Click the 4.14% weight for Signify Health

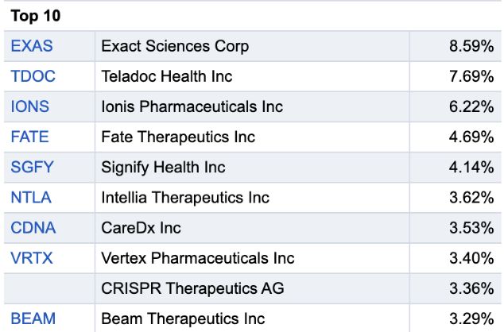click(471, 168)
